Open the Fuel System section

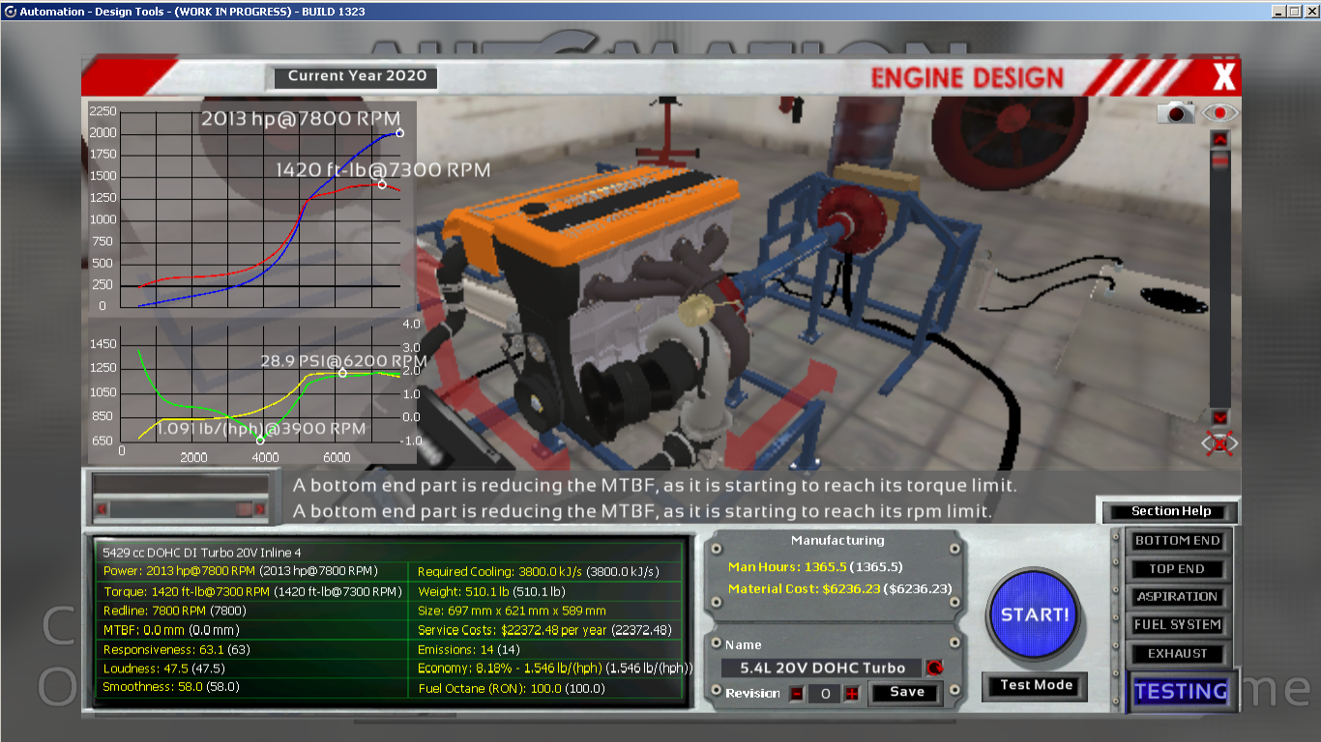[1177, 625]
